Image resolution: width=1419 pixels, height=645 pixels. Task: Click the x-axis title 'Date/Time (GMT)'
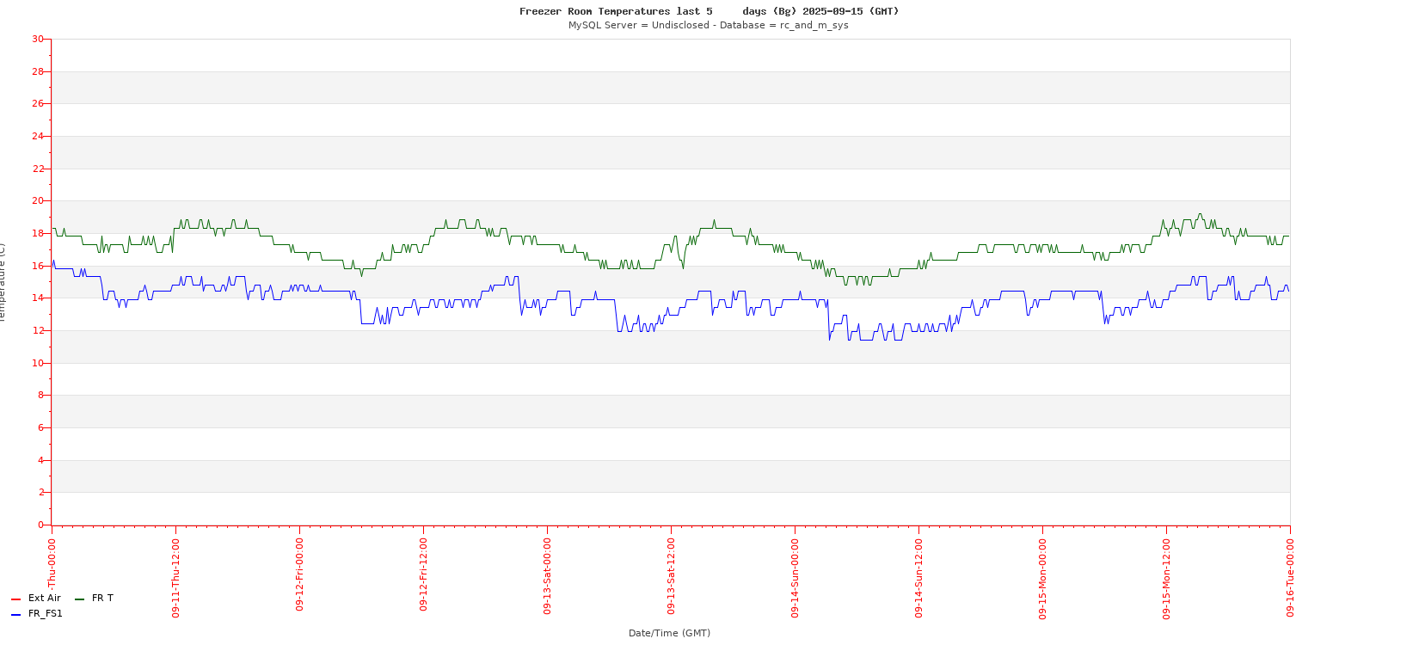click(669, 633)
